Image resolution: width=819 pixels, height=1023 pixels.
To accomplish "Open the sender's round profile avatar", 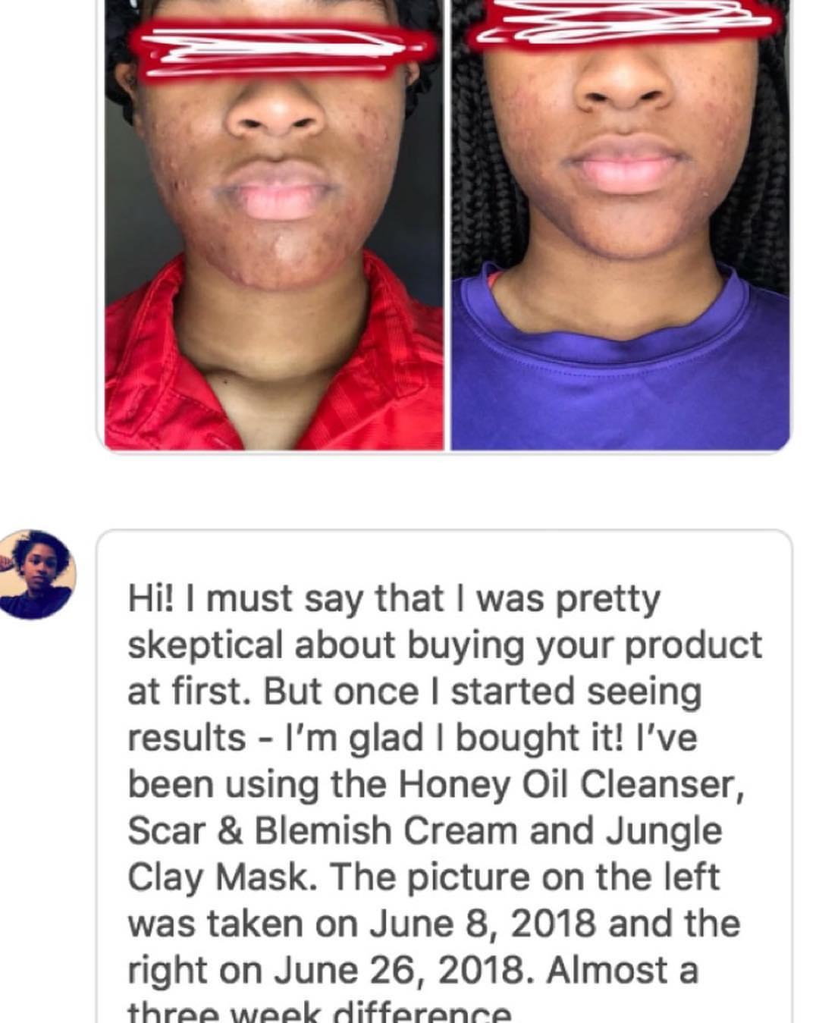I will [37, 575].
